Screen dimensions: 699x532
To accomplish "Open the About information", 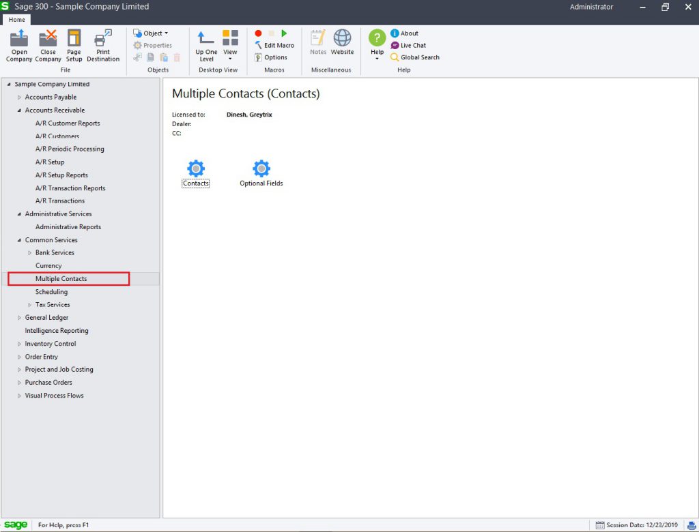I will 404,33.
